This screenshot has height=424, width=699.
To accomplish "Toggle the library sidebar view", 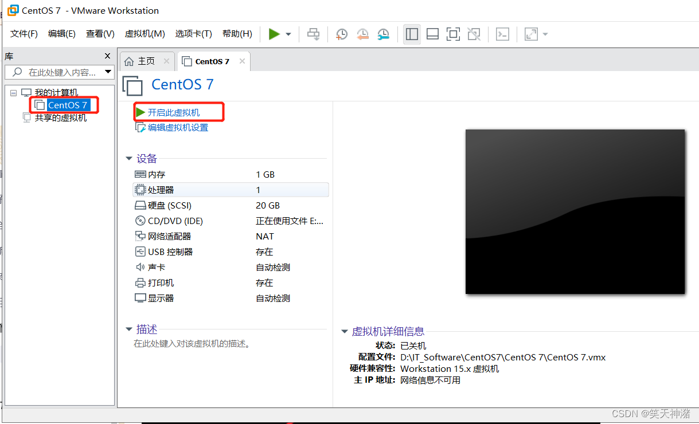I will (x=412, y=34).
